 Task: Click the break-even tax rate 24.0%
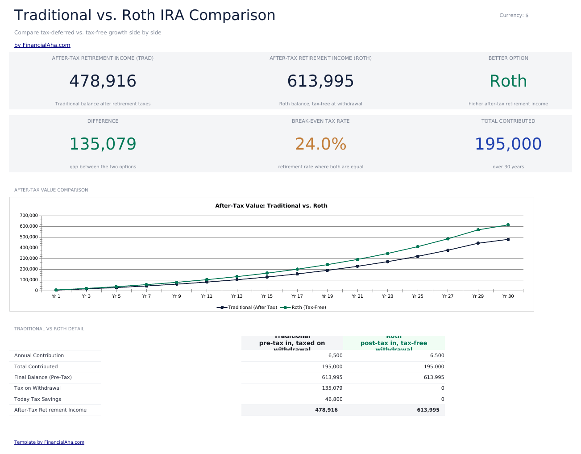tap(320, 144)
